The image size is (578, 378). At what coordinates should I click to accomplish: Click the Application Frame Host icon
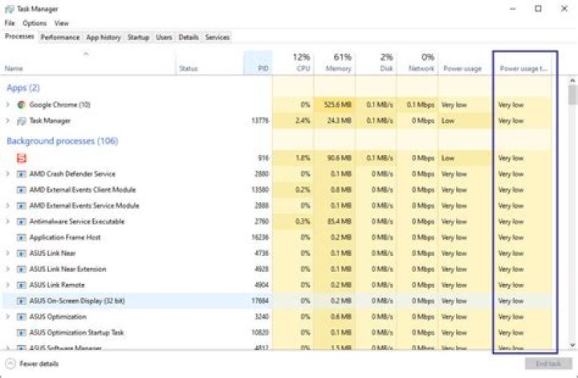click(x=22, y=238)
